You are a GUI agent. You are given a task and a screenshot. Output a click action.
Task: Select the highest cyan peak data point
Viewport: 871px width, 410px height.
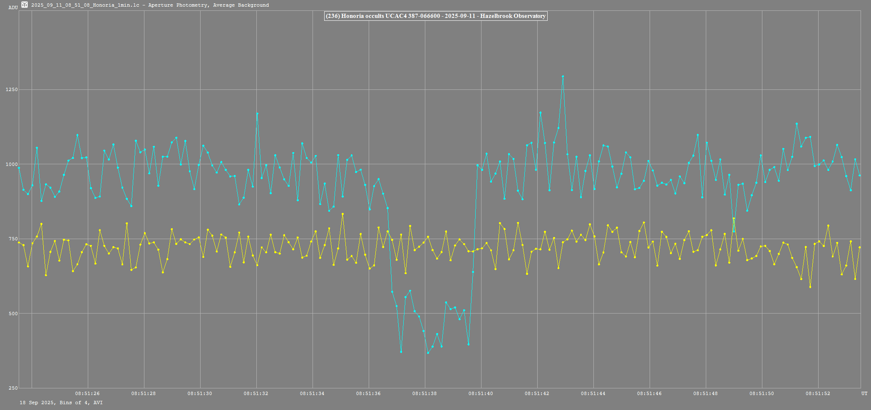(x=563, y=77)
